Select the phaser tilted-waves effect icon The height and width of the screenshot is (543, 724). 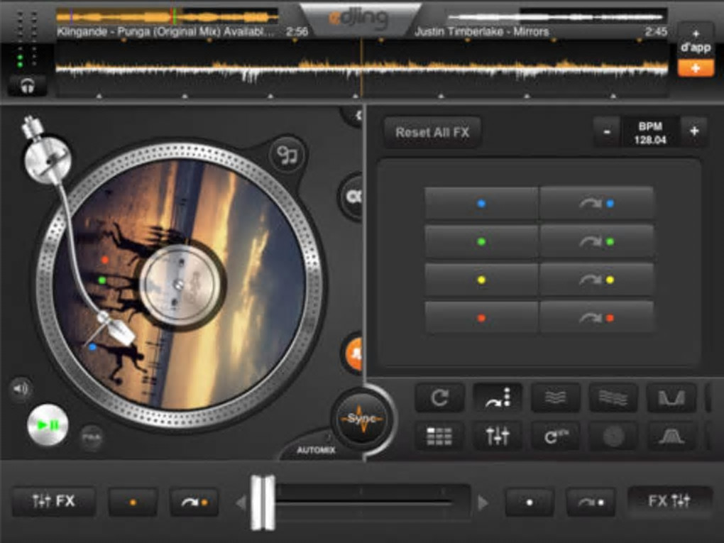point(613,397)
